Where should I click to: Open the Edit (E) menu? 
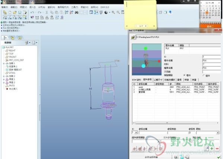point(14,7)
